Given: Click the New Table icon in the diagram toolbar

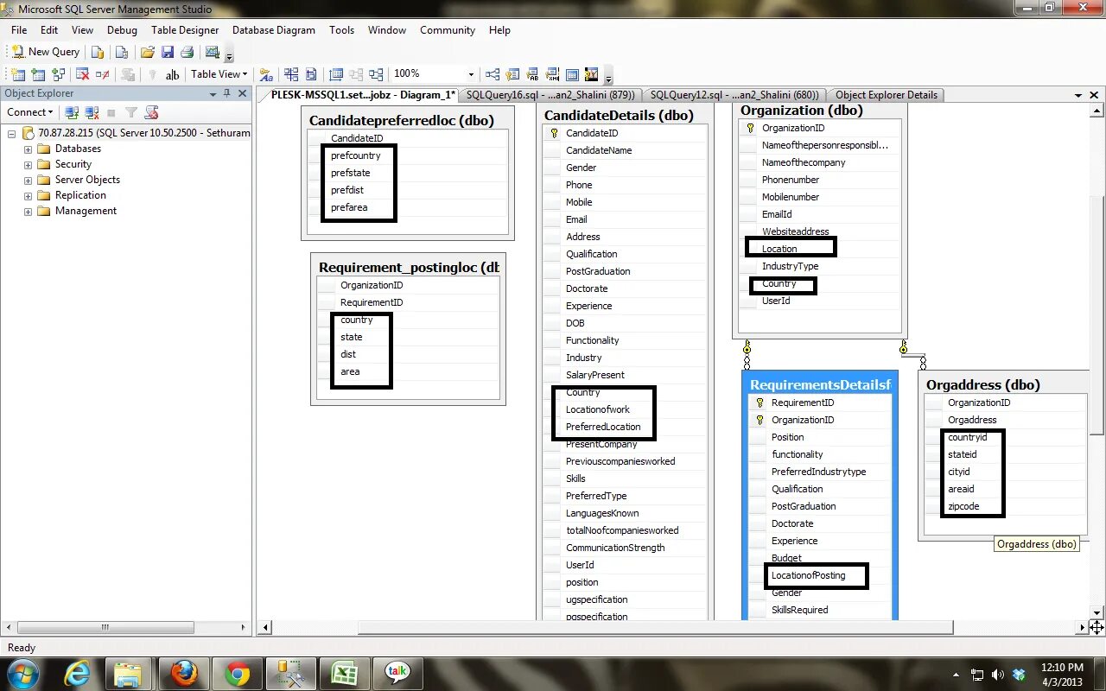Looking at the screenshot, I should pyautogui.click(x=18, y=74).
